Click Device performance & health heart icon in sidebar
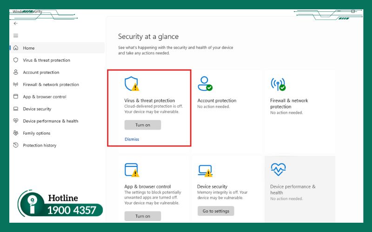Image resolution: width=372 pixels, height=232 pixels. tap(16, 121)
